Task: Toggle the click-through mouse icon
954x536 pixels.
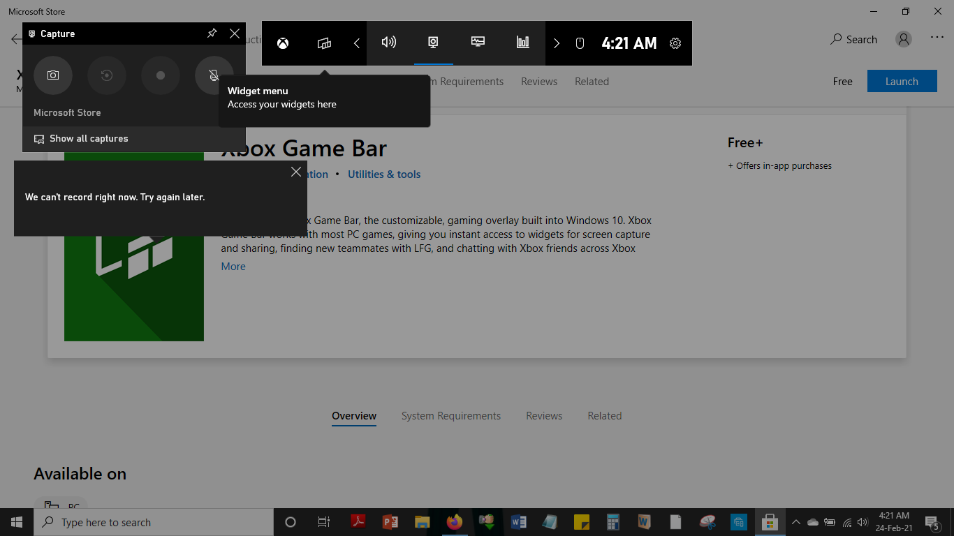Action: pyautogui.click(x=580, y=43)
